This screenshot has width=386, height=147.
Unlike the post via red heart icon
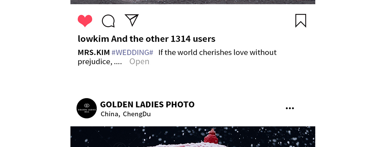(85, 21)
